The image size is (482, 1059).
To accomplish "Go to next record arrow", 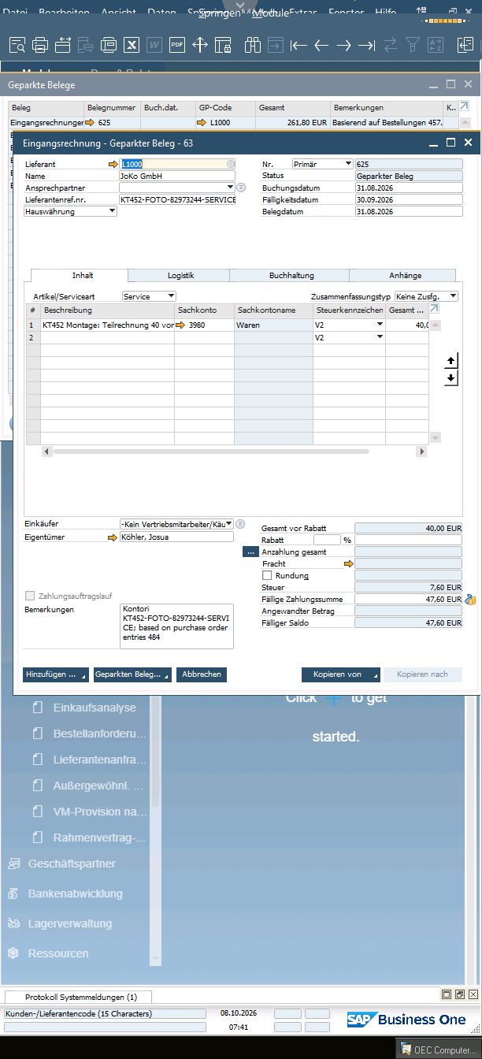I will (344, 45).
